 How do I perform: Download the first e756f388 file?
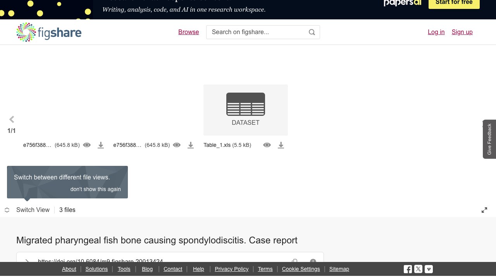[x=101, y=145]
